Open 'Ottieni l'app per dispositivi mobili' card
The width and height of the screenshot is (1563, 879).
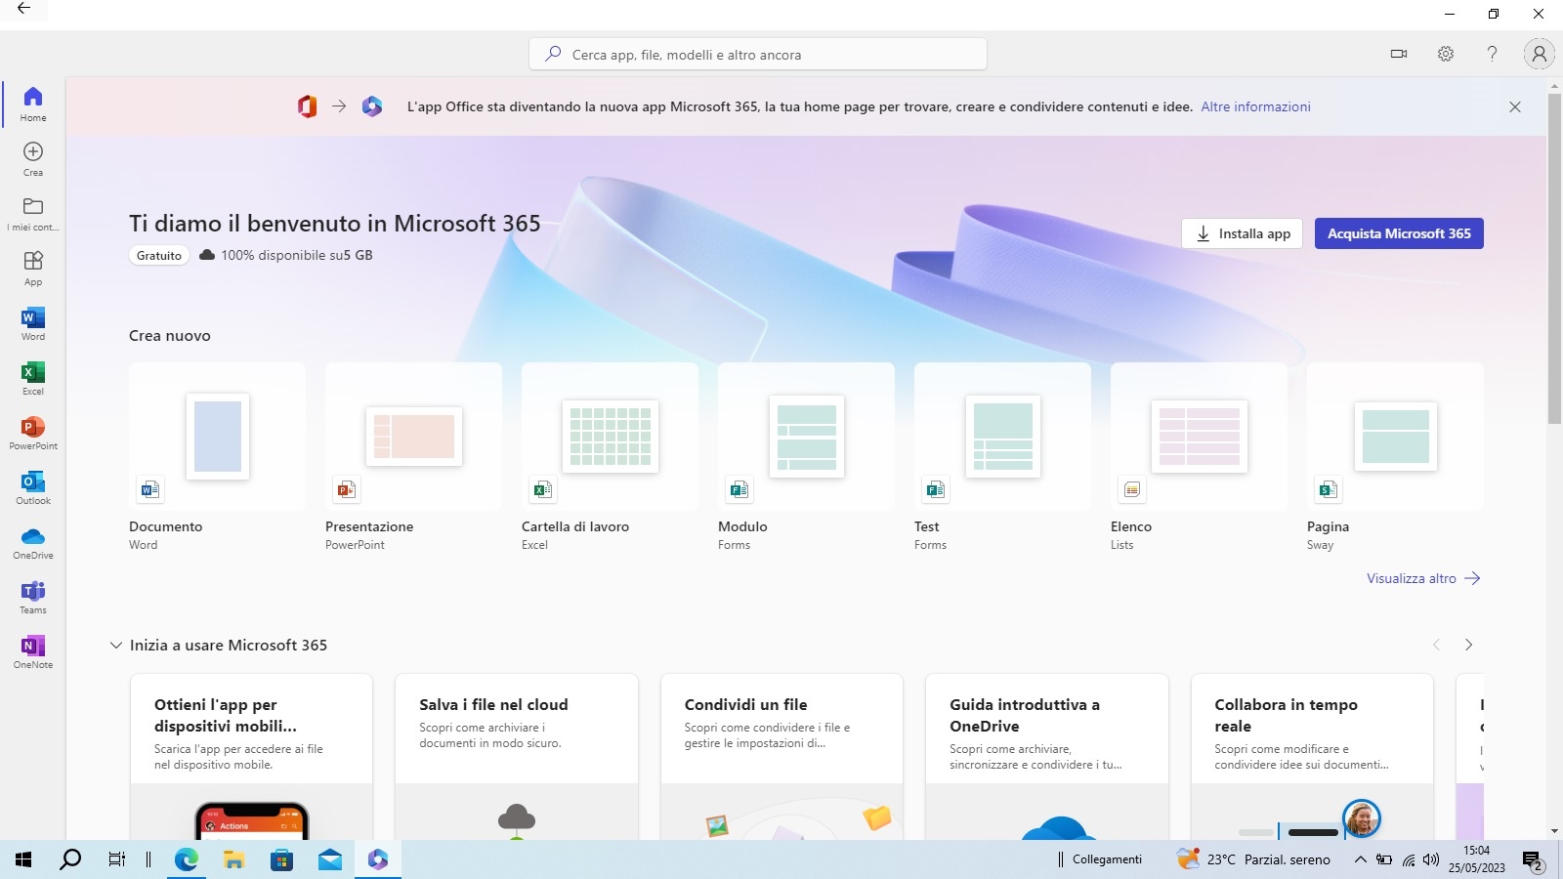pyautogui.click(x=251, y=757)
